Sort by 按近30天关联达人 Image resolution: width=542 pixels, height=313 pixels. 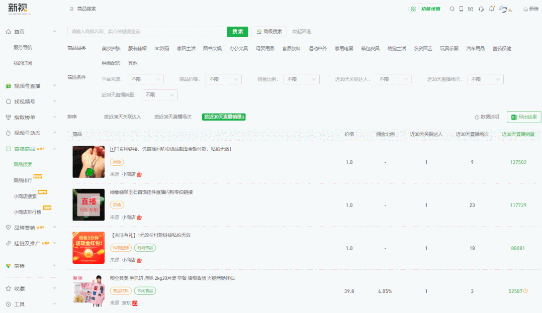[122, 117]
